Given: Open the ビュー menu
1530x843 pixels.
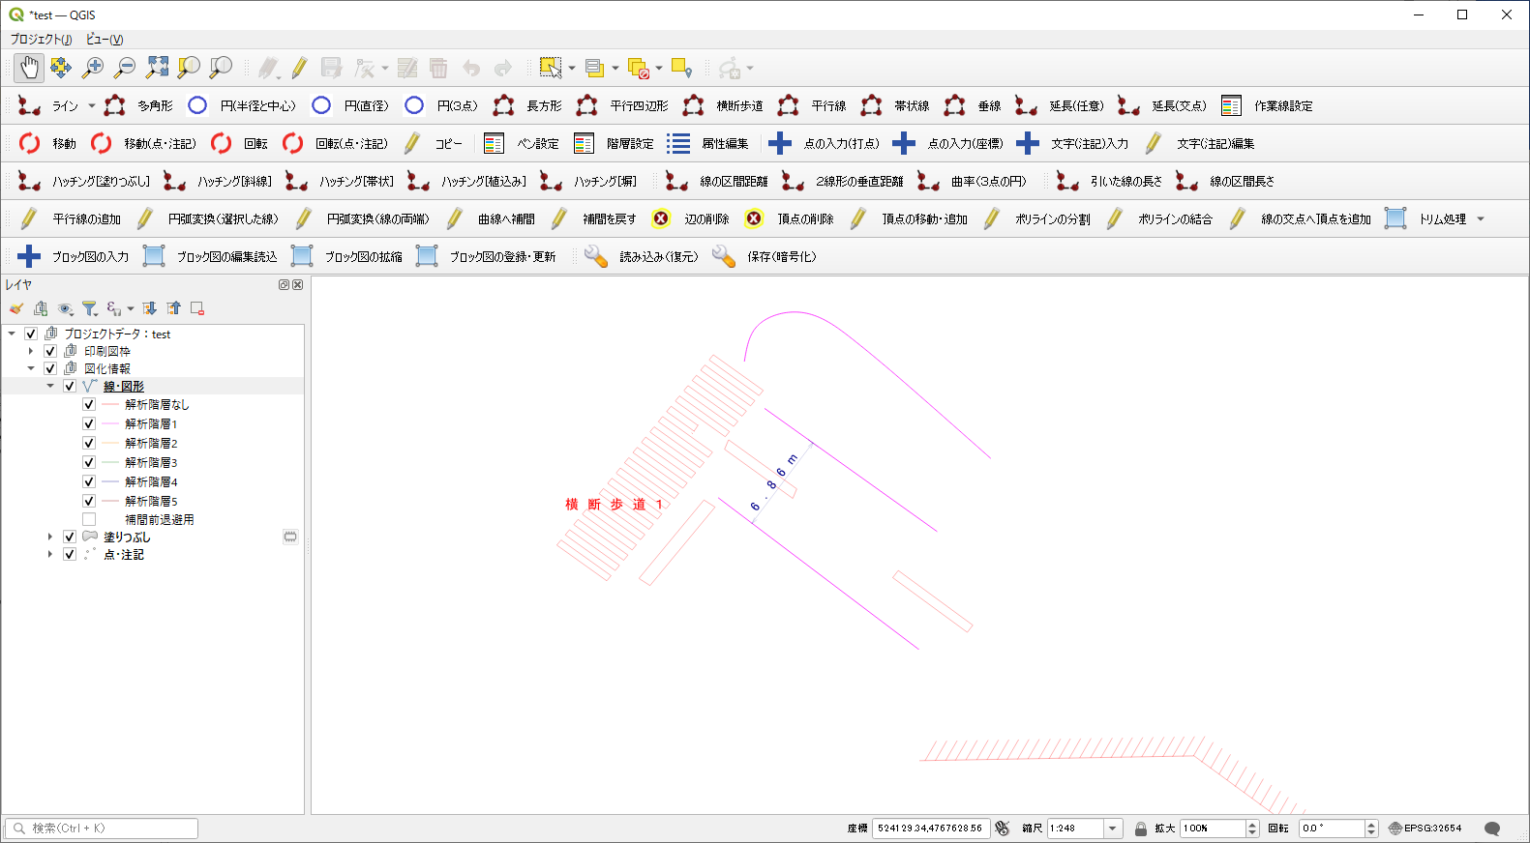Looking at the screenshot, I should click(x=104, y=40).
